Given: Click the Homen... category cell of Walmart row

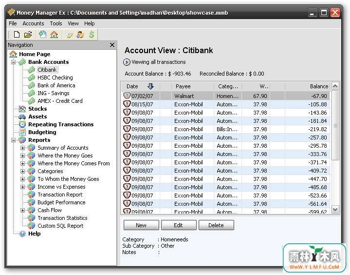Looking at the screenshot, I should [x=227, y=96].
